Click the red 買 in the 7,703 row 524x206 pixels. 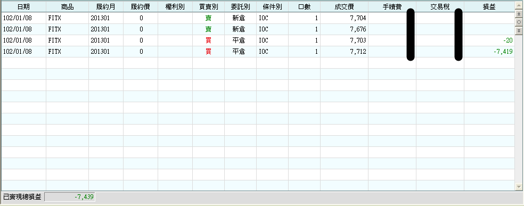208,40
